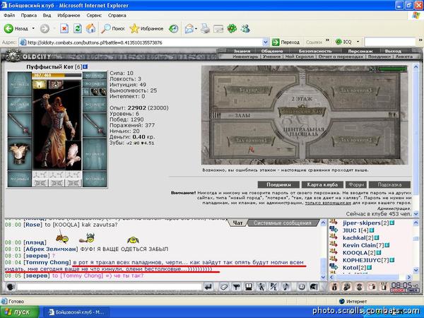Click the Зал воинов 3 room on map
The width and height of the screenshot is (424, 318).
[355, 90]
